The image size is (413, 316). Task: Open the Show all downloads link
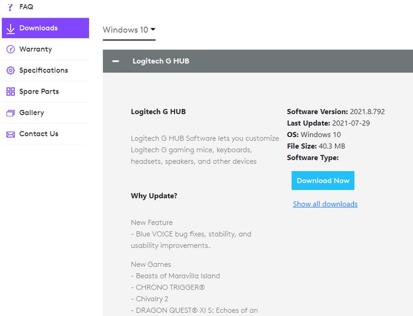(x=325, y=204)
